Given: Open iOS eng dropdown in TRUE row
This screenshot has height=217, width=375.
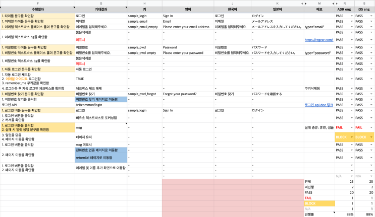Looking at the screenshot, I should click(x=371, y=79).
